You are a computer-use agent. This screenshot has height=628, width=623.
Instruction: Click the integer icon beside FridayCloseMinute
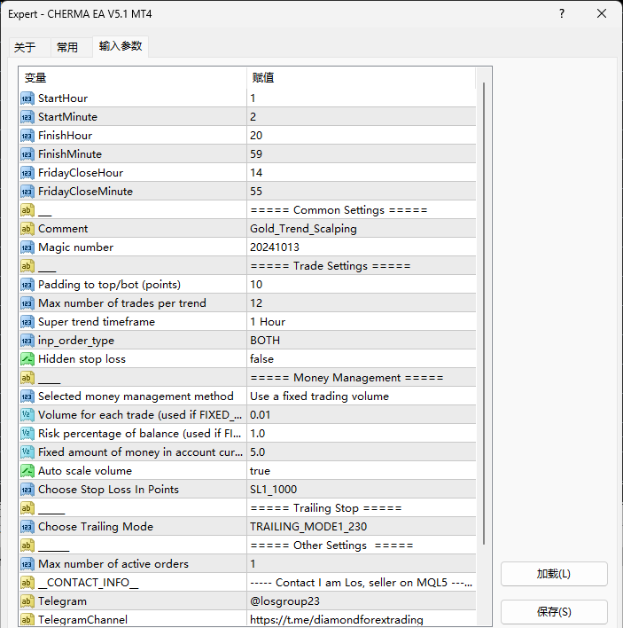[x=27, y=192]
